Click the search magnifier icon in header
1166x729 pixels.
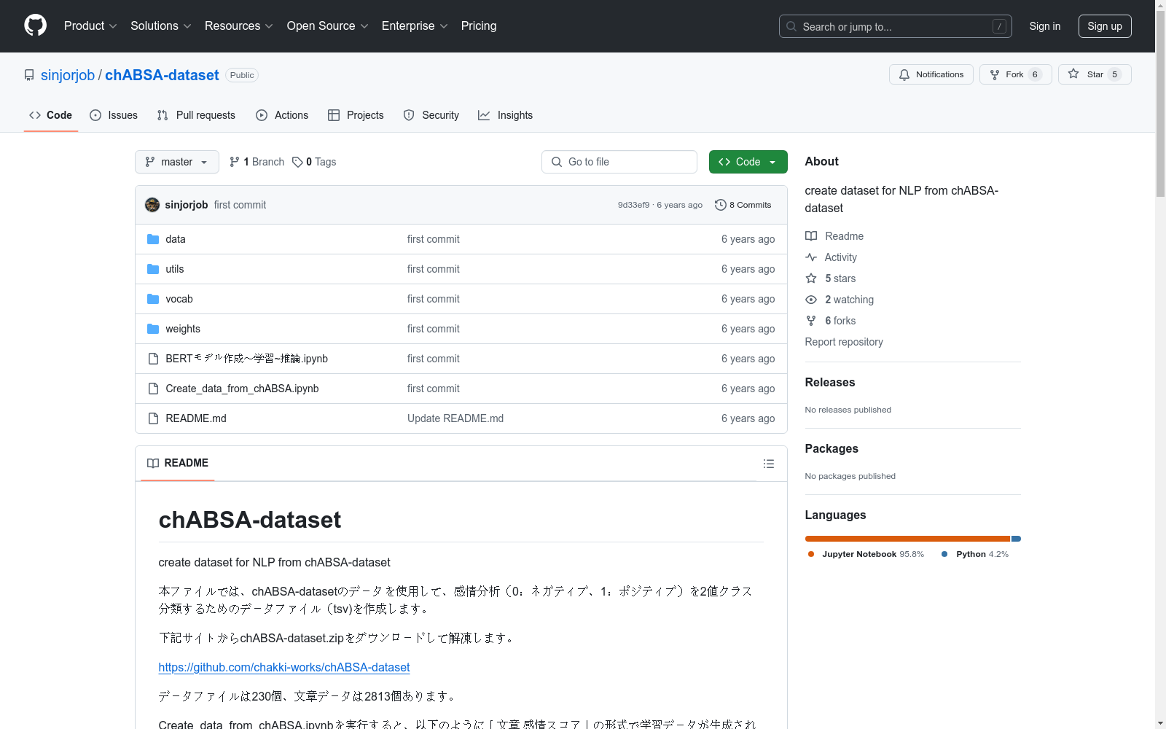[x=791, y=26]
